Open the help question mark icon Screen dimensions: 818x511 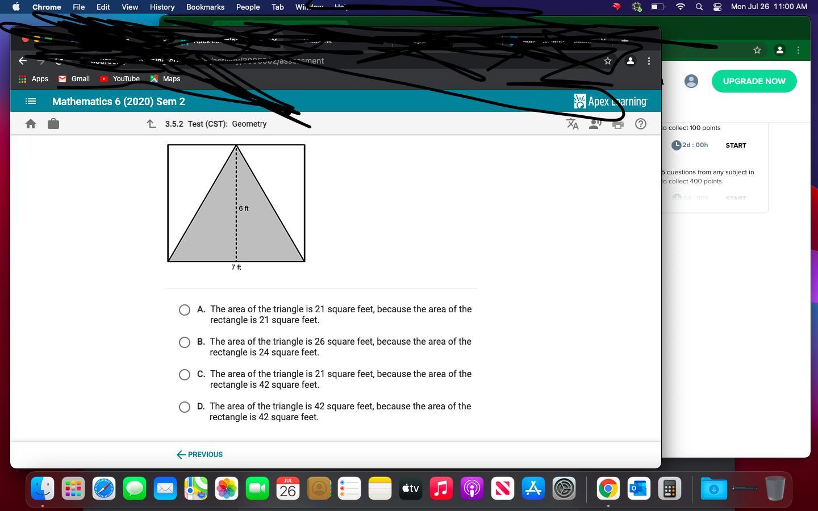[641, 124]
